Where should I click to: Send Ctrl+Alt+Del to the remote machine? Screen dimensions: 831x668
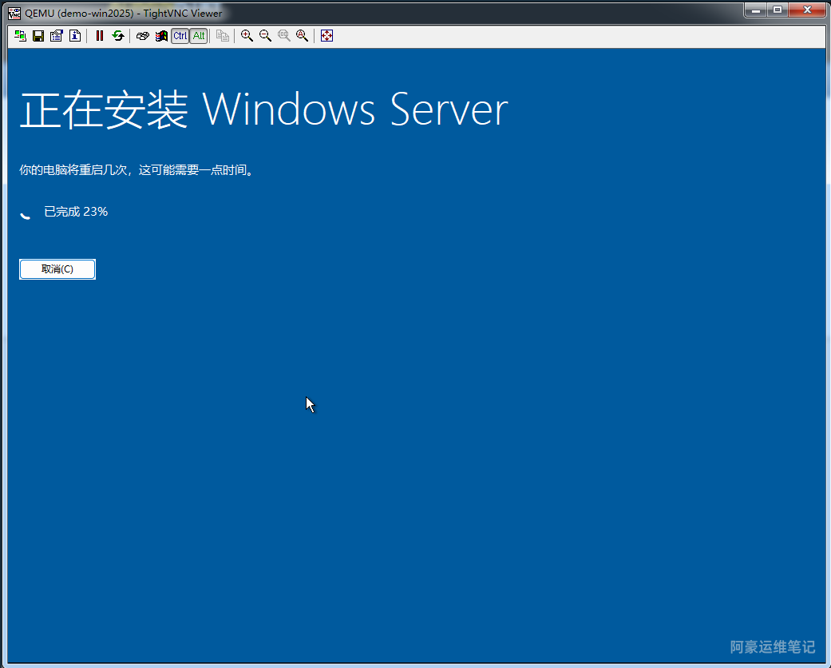pyautogui.click(x=143, y=36)
